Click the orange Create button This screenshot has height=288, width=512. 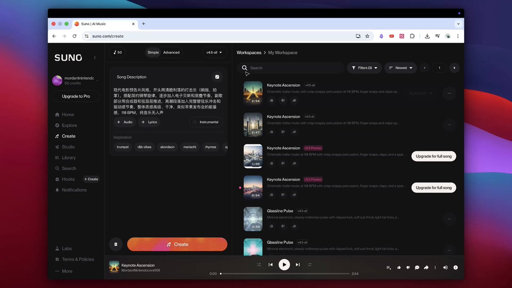[177, 244]
